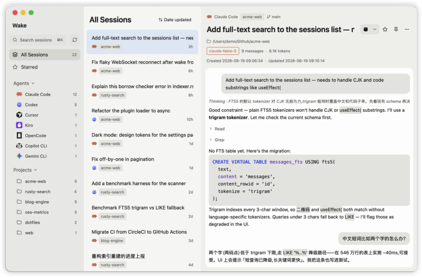The height and width of the screenshot is (277, 422).
Task: Click the Claude Code agent icon in sidebar
Action: (19, 94)
